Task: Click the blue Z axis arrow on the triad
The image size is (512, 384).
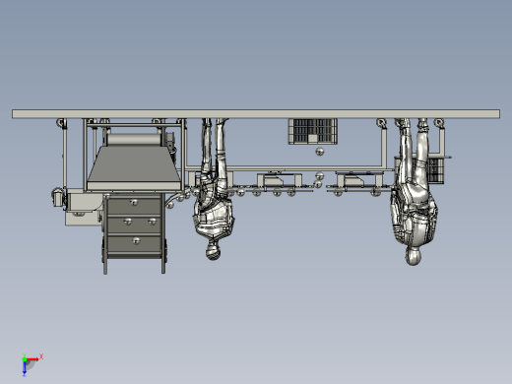Action: (x=25, y=367)
